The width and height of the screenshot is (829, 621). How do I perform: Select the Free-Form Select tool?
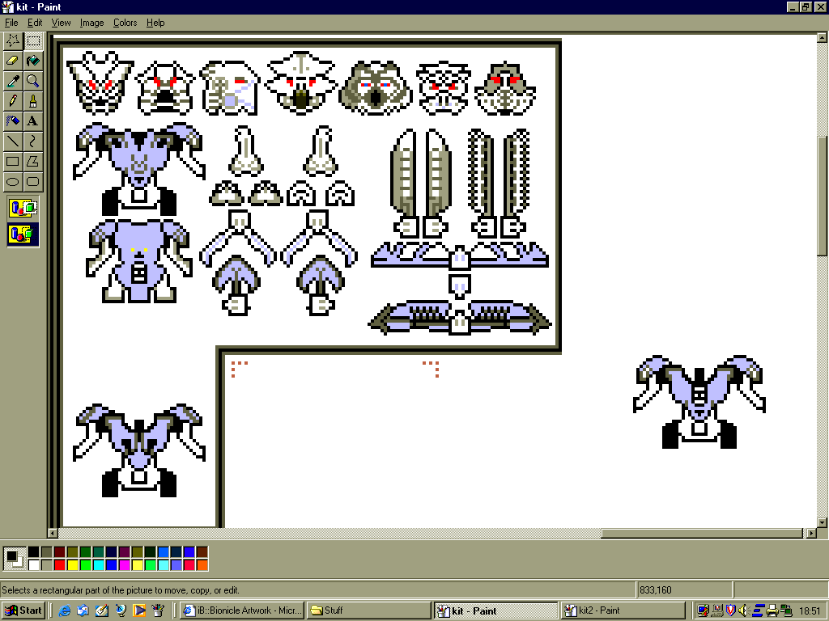click(x=13, y=40)
